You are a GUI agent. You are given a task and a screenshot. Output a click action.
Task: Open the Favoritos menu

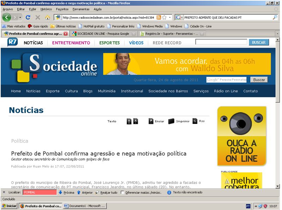(62, 9)
